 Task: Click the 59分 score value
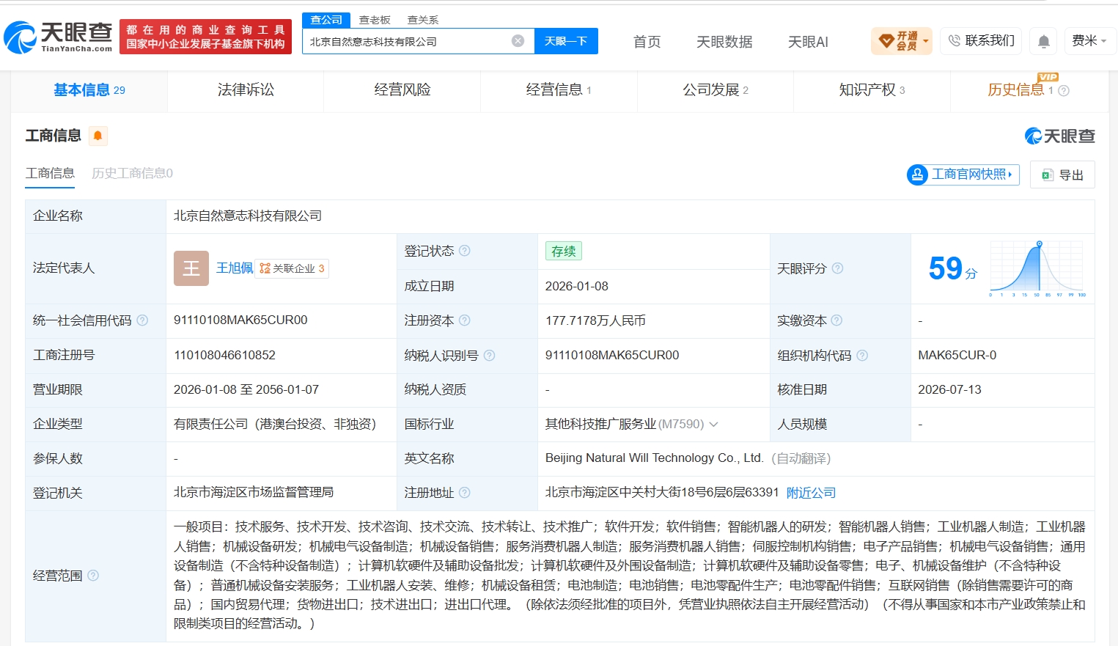952,268
